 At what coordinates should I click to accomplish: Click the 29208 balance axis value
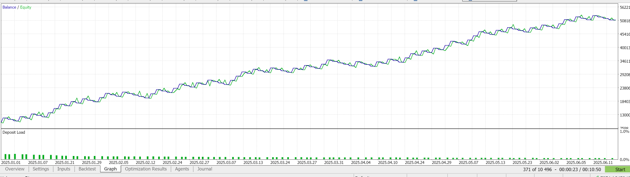(x=625, y=74)
